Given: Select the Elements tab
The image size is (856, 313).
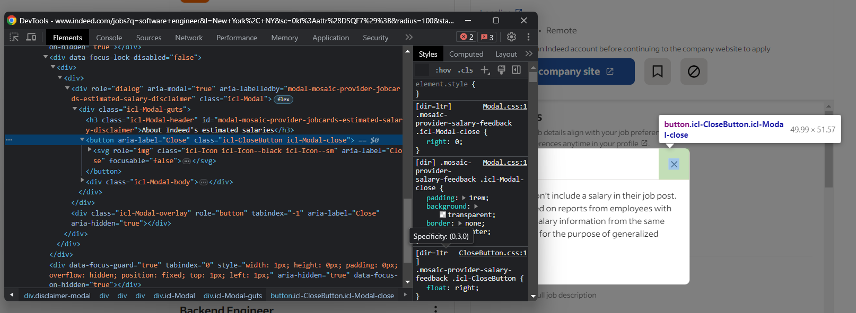Looking at the screenshot, I should (68, 38).
